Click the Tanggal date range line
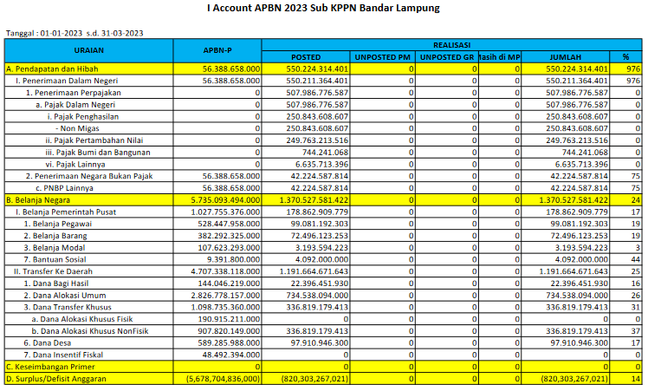 point(75,33)
